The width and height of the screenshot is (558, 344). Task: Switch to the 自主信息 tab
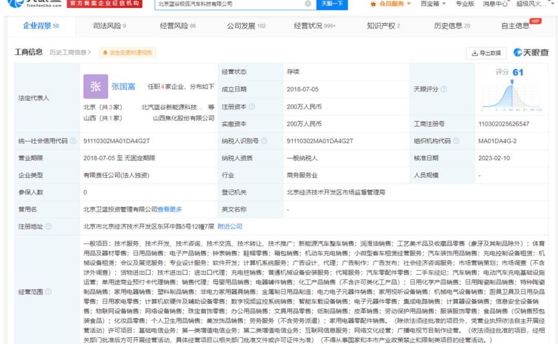515,26
